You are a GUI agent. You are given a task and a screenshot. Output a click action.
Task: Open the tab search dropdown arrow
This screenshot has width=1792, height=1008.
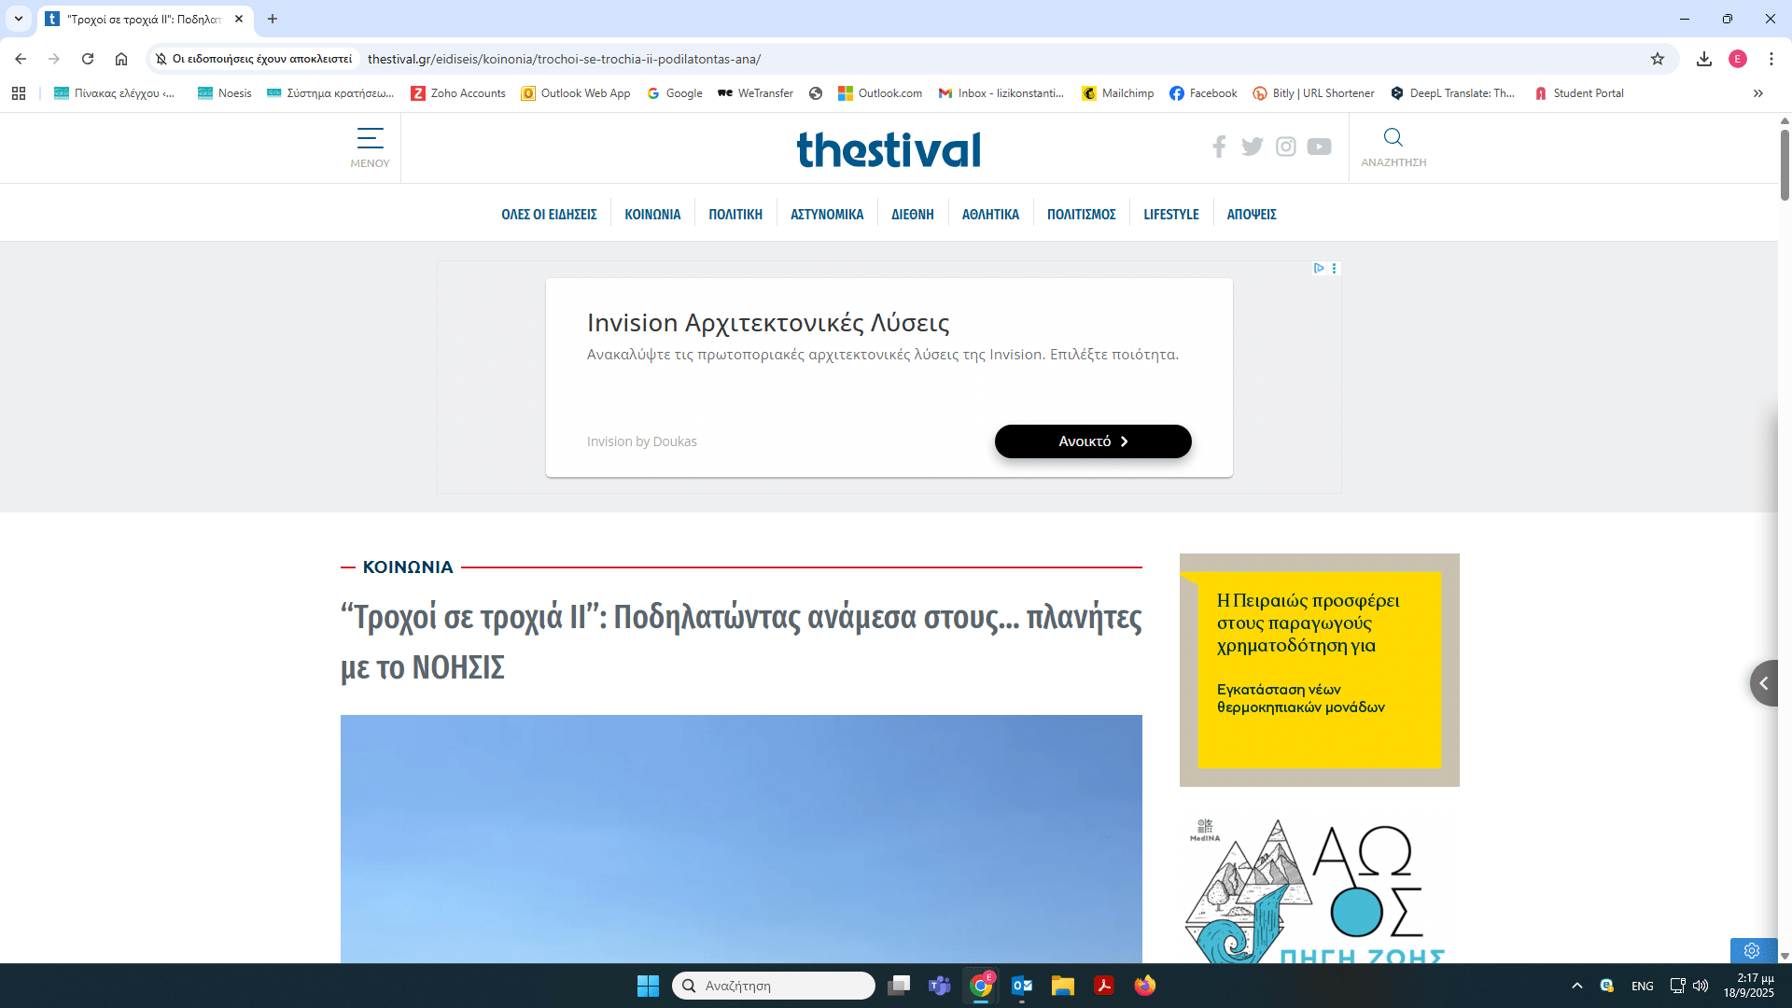coord(18,19)
